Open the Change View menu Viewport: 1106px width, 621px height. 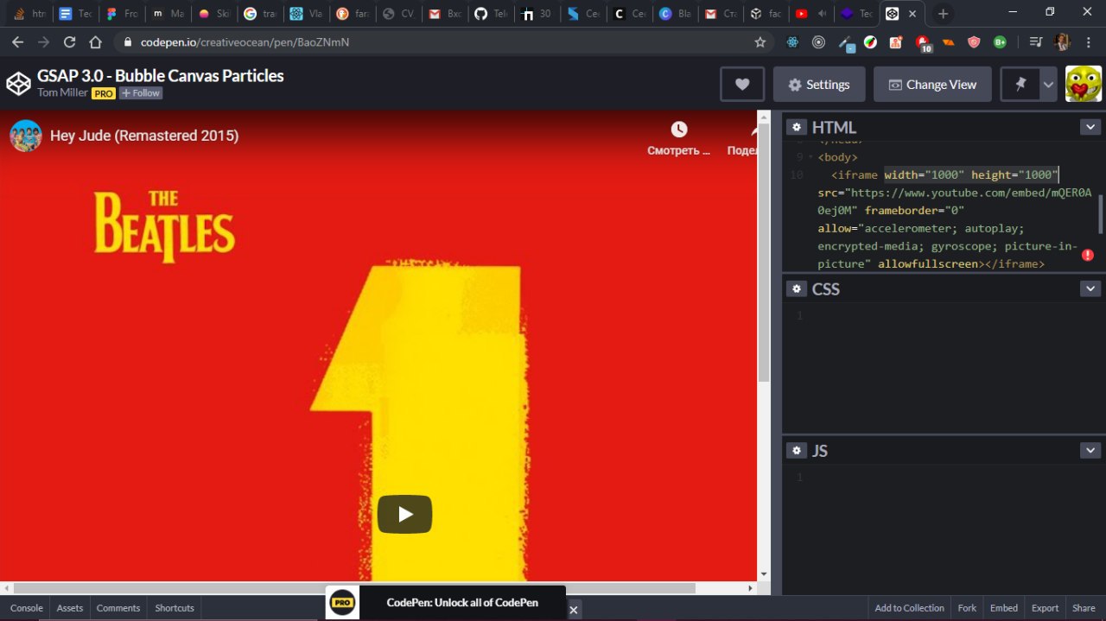(932, 85)
